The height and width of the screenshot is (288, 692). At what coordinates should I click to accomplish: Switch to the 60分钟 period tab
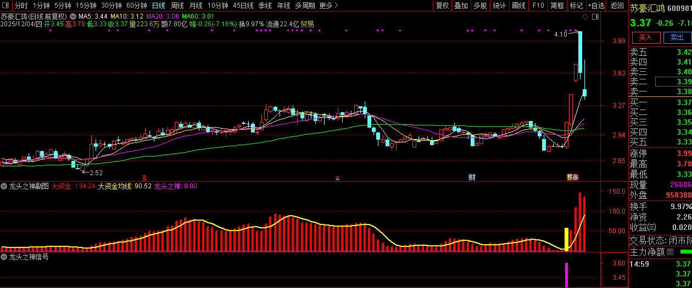(x=137, y=5)
